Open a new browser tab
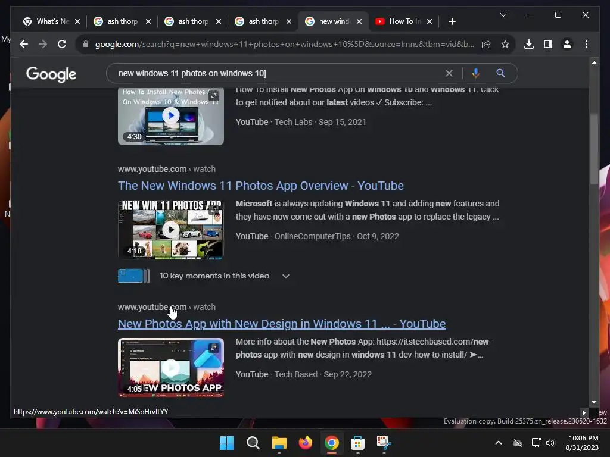The height and width of the screenshot is (457, 610). [x=452, y=21]
